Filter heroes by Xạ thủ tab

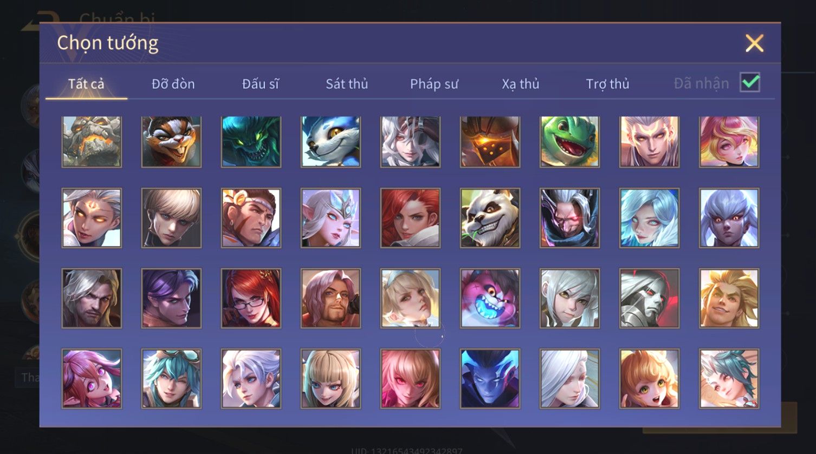point(520,84)
